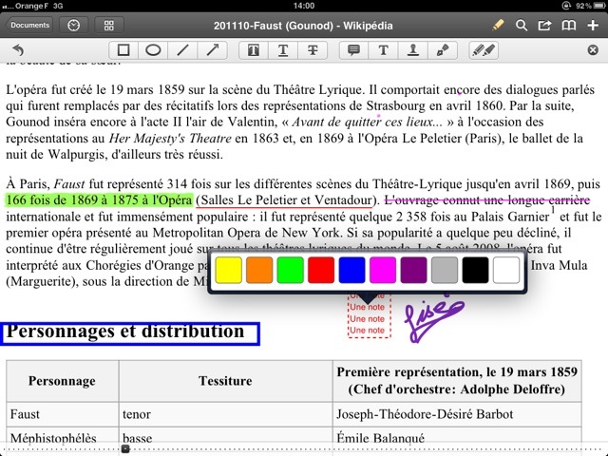Select the ellipse shape tool
Screen dimensions: 608x456
[152, 49]
